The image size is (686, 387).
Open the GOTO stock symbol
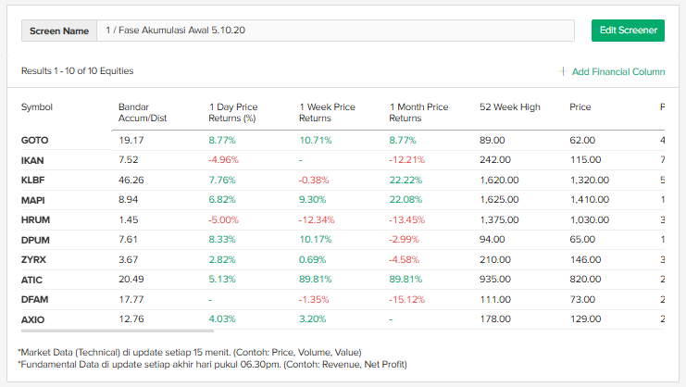point(35,141)
